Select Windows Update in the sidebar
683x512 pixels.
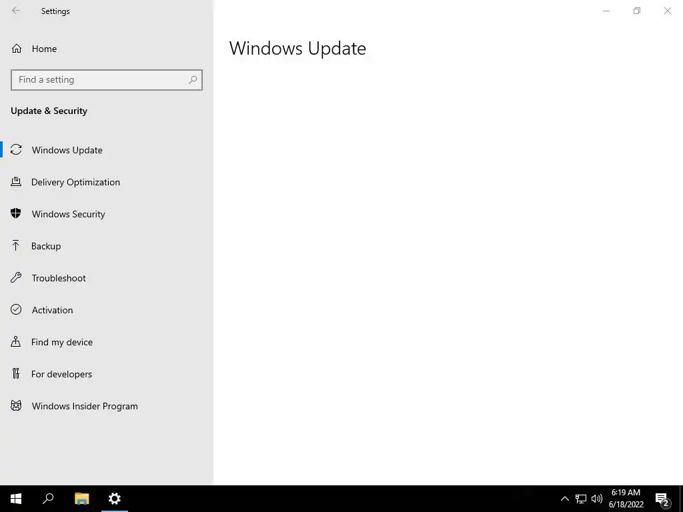click(107, 150)
